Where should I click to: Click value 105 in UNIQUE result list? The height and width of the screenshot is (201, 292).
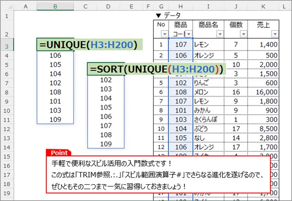[x=55, y=65]
